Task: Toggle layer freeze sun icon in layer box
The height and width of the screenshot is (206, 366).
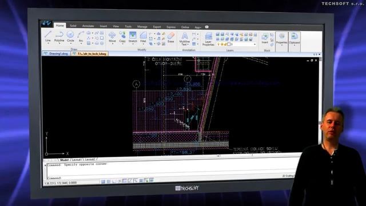Action: pyautogui.click(x=222, y=44)
